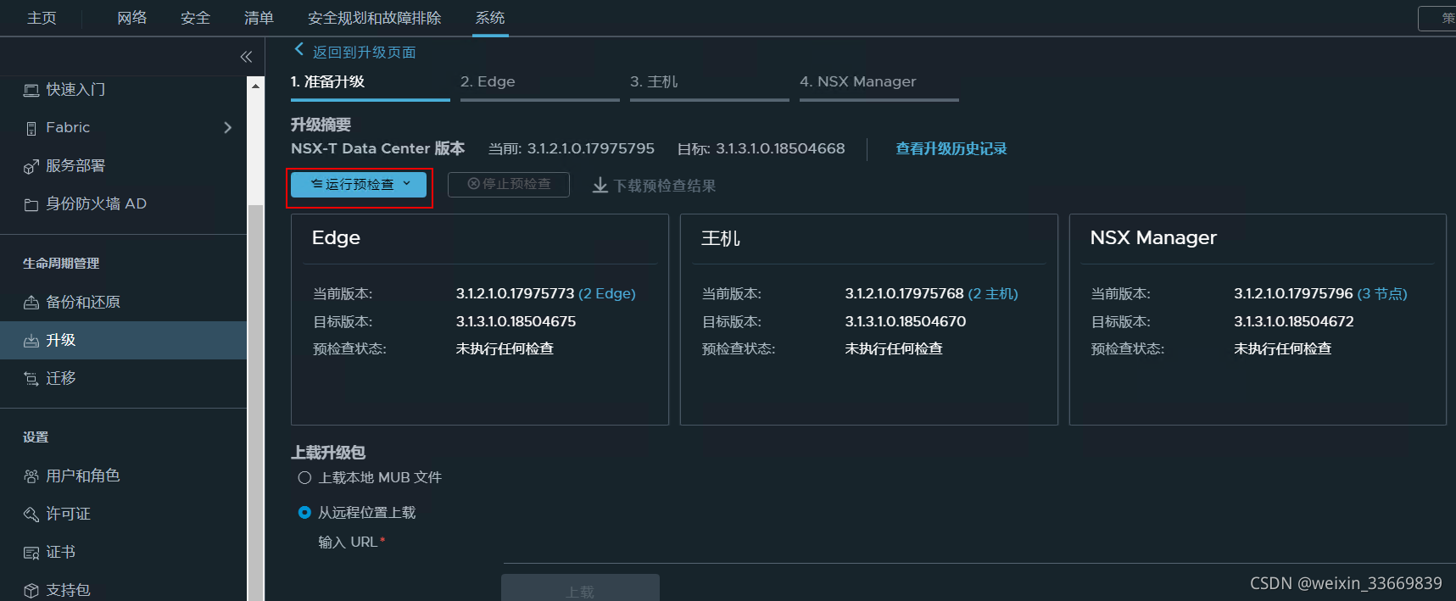
Task: Open 快速入门 in the sidebar
Action: [x=75, y=90]
